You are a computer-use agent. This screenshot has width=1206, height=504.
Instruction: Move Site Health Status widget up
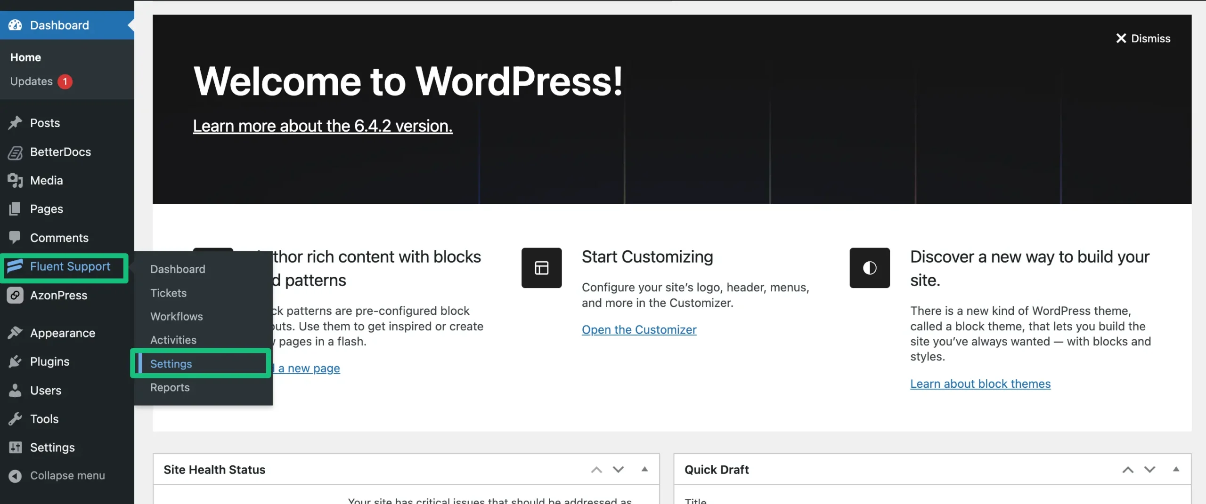(x=596, y=470)
